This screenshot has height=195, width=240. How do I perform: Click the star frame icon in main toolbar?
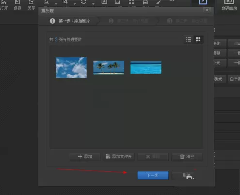click(x=104, y=2)
